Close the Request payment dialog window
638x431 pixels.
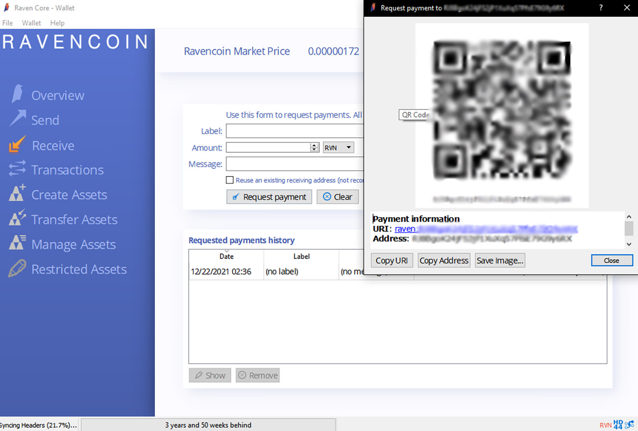click(x=627, y=8)
